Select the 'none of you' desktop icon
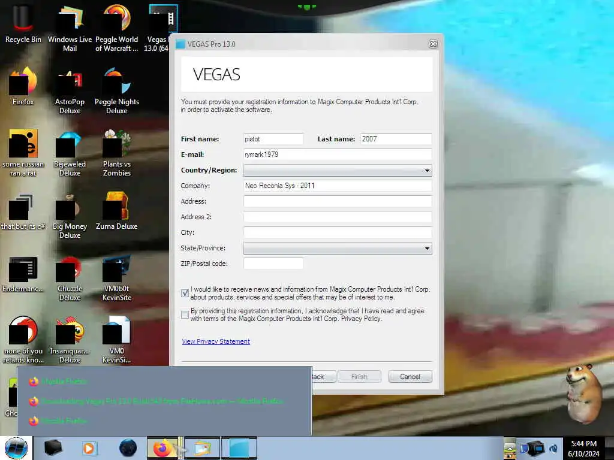614x460 pixels. pos(23,340)
